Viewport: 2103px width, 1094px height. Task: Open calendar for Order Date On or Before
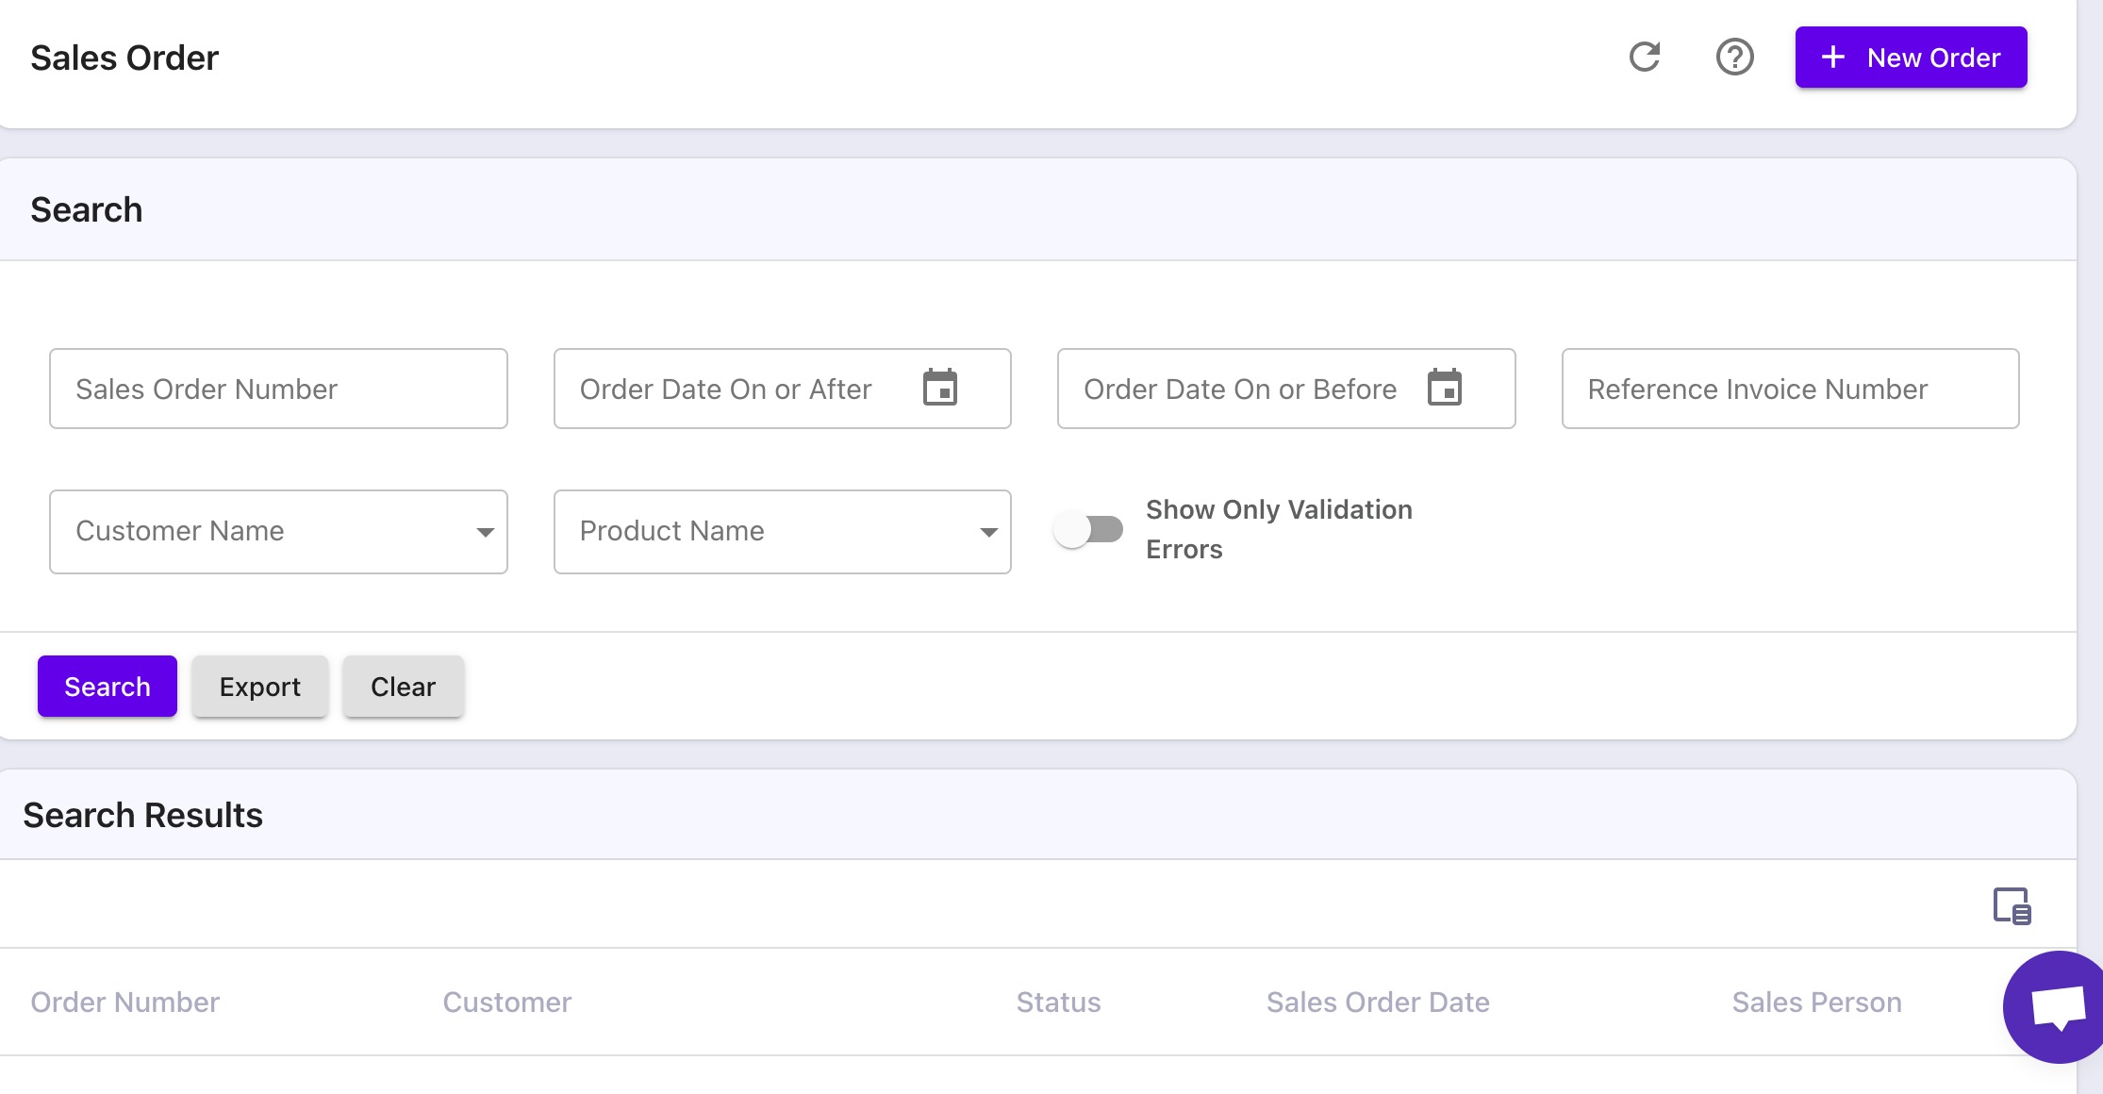tap(1444, 388)
